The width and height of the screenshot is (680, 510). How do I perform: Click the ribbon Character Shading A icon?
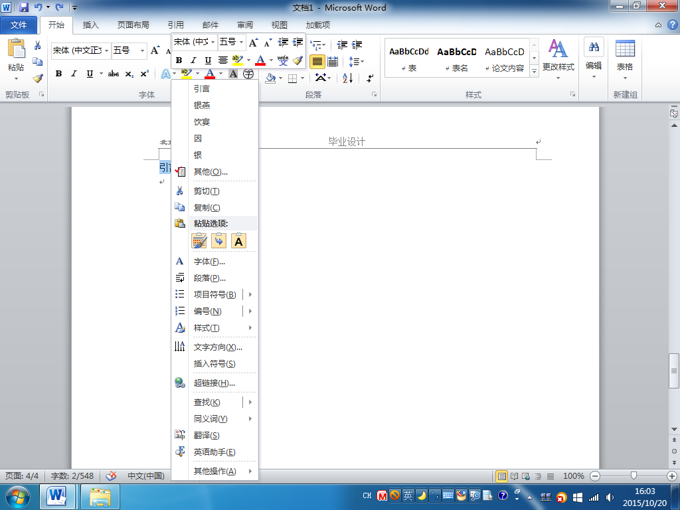tap(233, 74)
